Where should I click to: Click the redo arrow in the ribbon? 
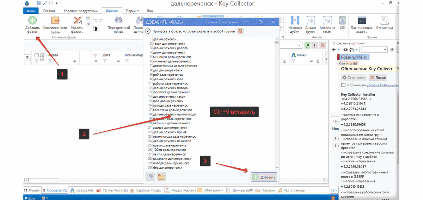click(101, 20)
